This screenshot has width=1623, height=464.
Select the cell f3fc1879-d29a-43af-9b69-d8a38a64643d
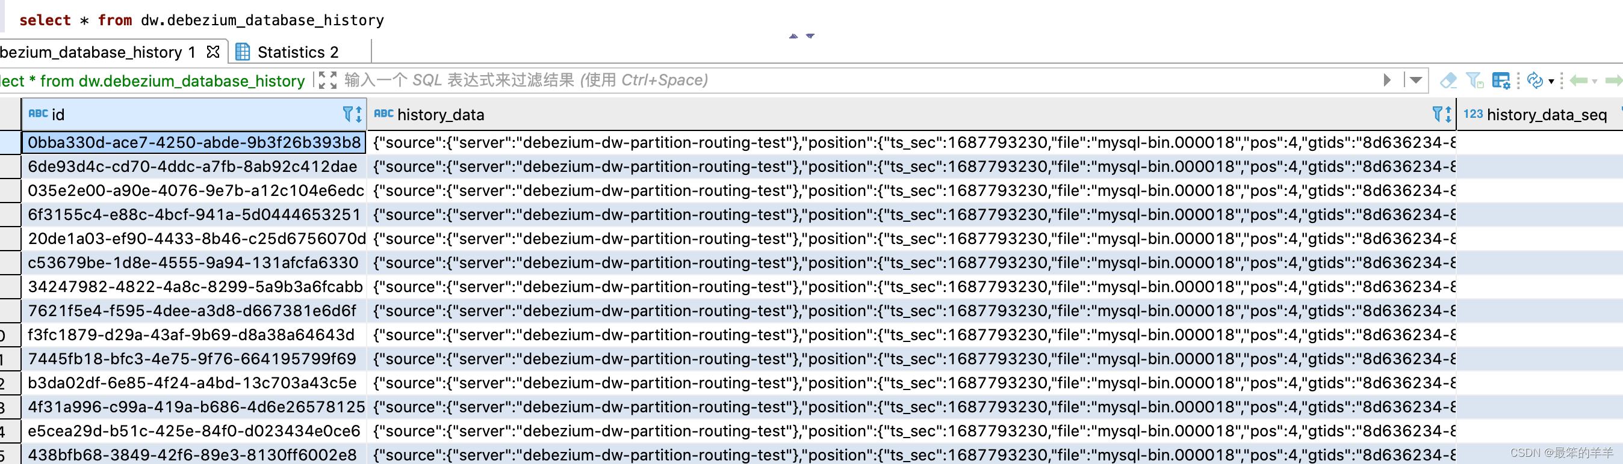click(x=194, y=335)
